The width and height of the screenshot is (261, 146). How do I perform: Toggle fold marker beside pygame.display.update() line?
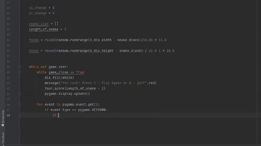coord(20,94)
